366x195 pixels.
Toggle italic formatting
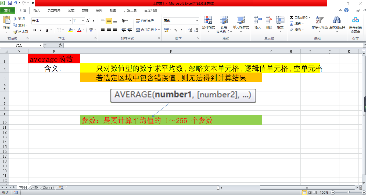[41, 30]
